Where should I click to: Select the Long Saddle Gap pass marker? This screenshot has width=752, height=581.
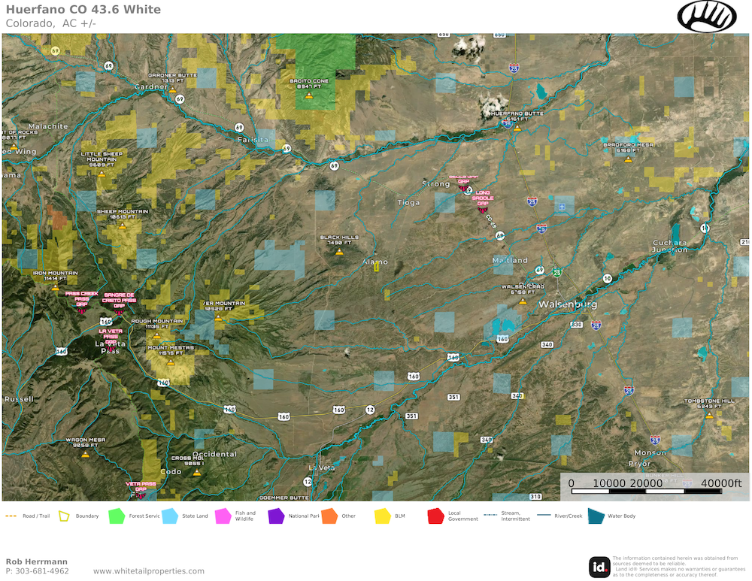click(x=482, y=211)
